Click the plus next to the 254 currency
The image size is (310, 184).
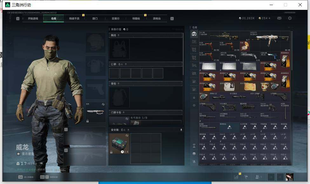269,18
